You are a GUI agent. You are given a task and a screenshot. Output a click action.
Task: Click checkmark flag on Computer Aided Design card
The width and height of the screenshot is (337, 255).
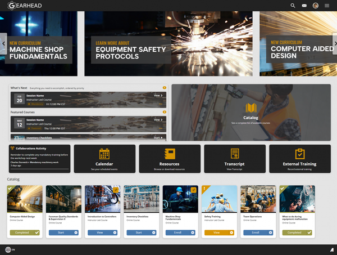10,189
